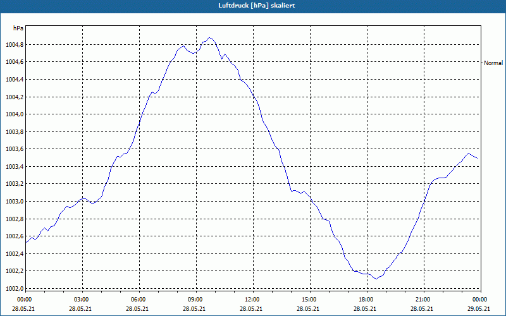This screenshot has width=506, height=316.
Task: Click the 12:00 time label
Action: tap(252, 300)
